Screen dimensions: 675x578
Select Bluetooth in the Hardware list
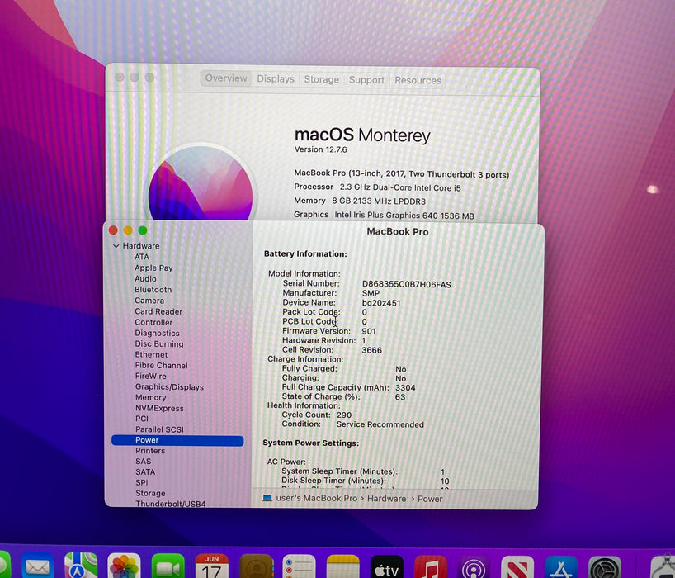(153, 290)
